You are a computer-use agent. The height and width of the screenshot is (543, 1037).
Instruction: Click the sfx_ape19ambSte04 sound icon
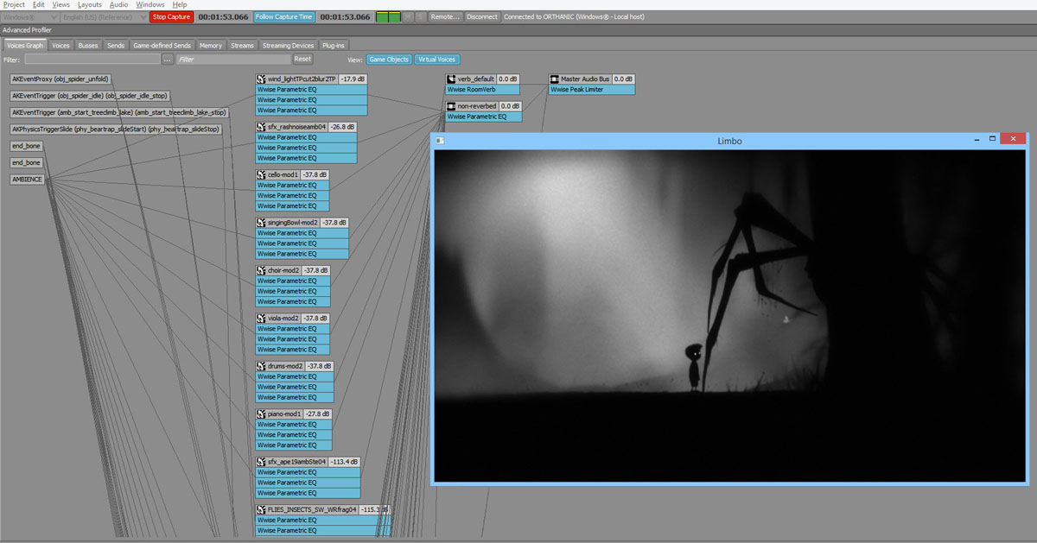261,462
